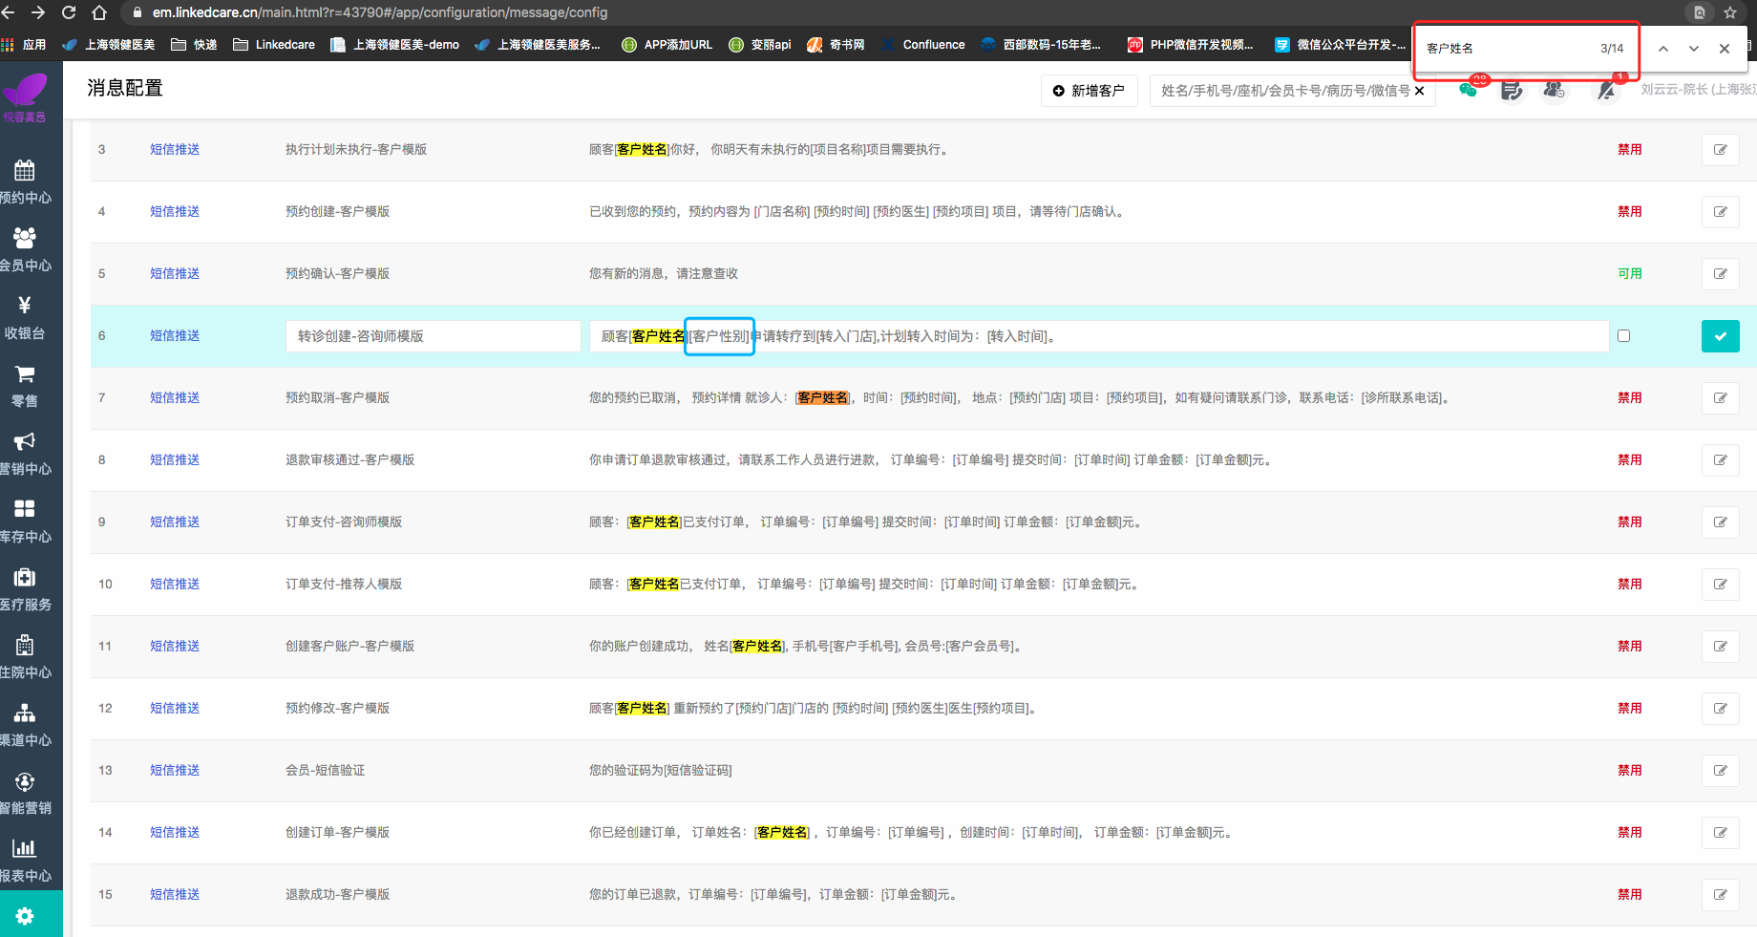1757x937 pixels.
Task: Go forward in the browser
Action: (38, 12)
